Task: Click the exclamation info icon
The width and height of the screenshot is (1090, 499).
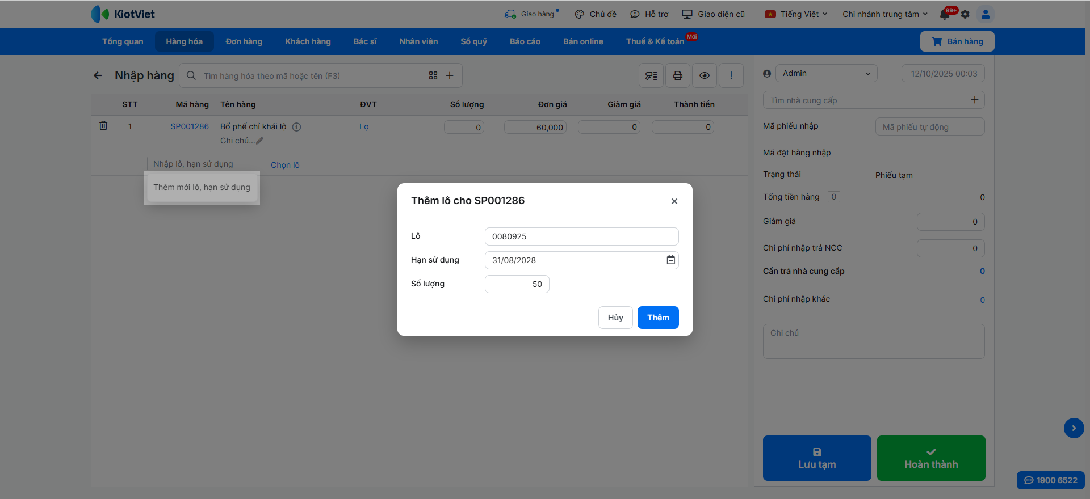Action: [731, 75]
